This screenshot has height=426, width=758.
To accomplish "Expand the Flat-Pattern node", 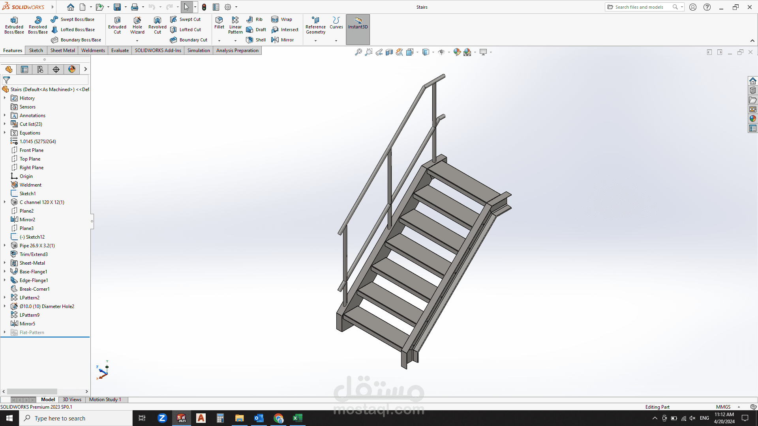I will [x=5, y=332].
